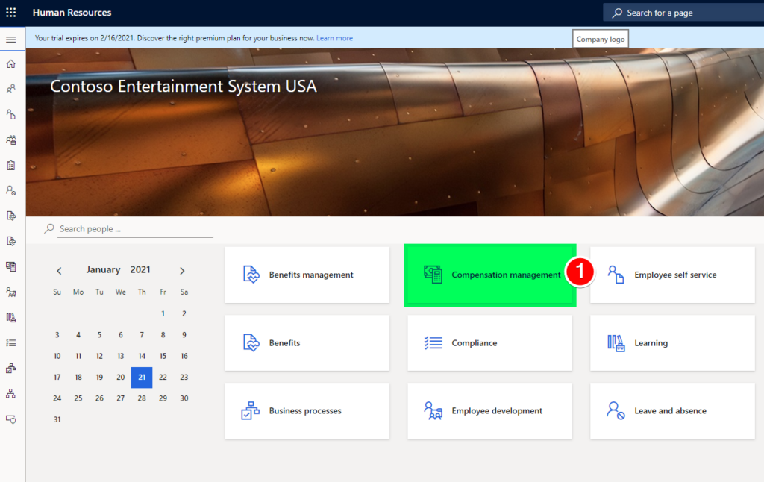
Task: Click Contoso Entertainment System USA banner title
Action: point(184,87)
